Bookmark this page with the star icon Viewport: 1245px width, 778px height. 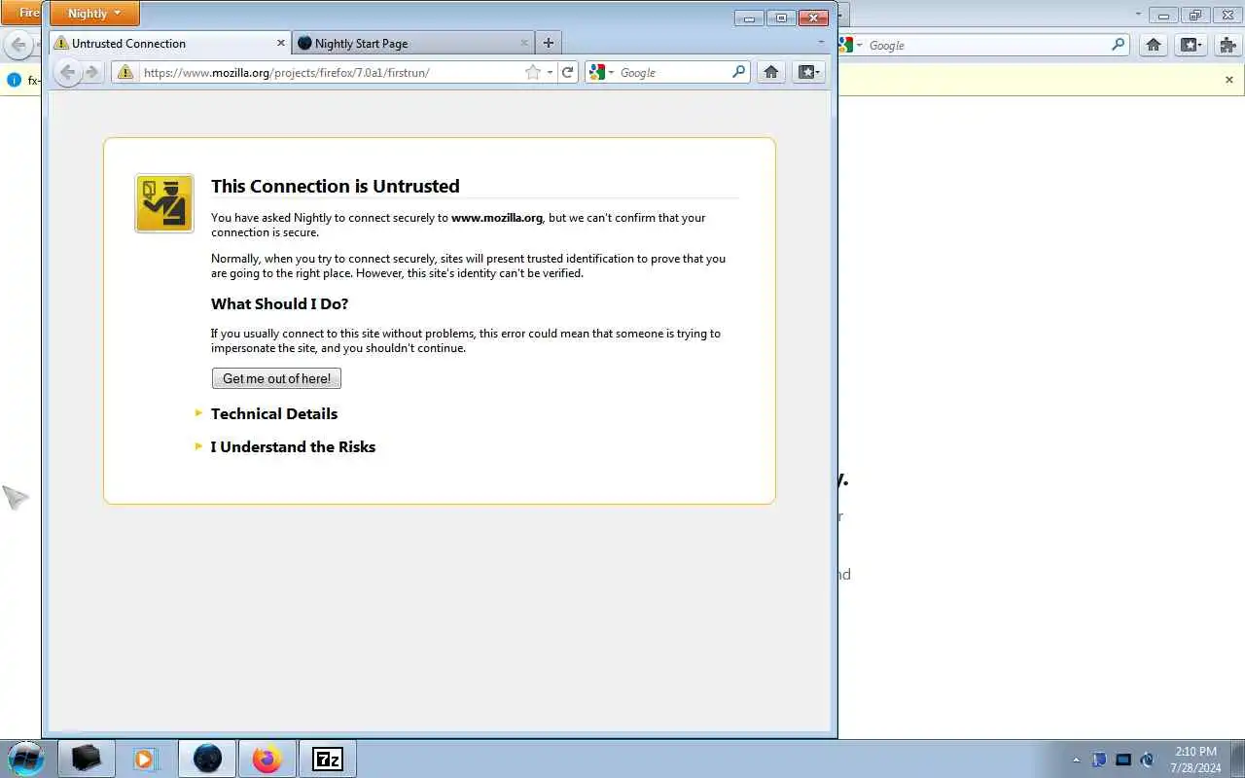tap(533, 72)
